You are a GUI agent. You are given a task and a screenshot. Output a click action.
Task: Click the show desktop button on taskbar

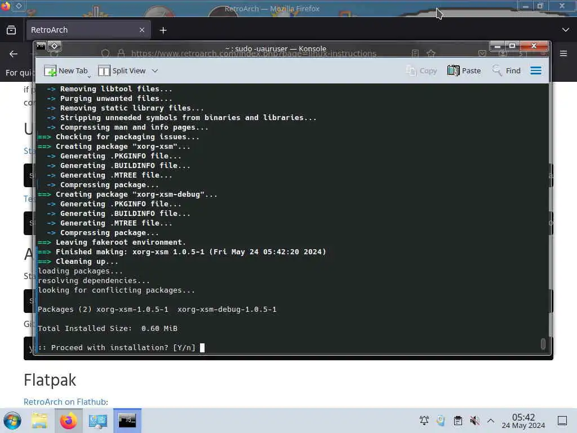coord(562,420)
